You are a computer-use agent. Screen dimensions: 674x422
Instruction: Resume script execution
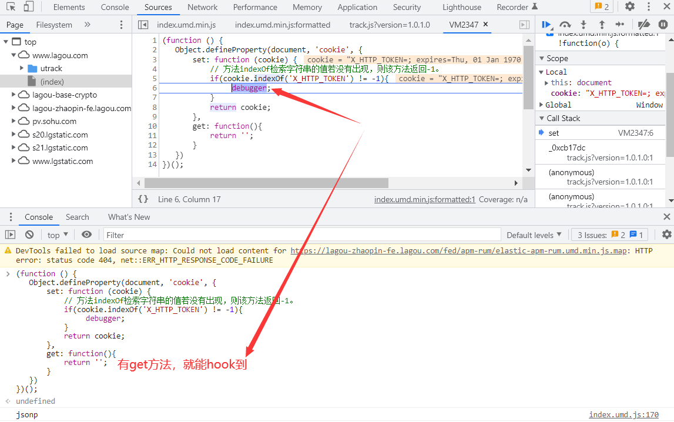click(x=546, y=25)
